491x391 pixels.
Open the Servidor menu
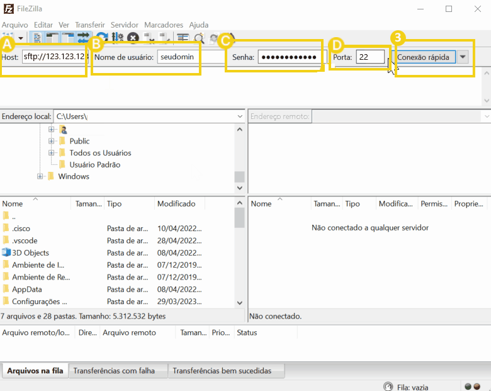click(124, 25)
